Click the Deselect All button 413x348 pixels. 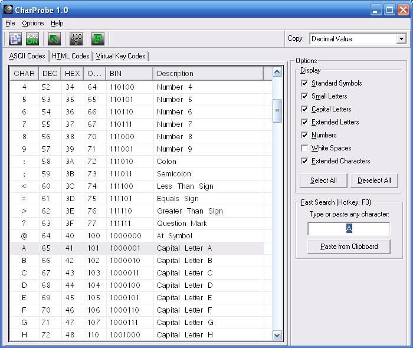[x=374, y=180]
